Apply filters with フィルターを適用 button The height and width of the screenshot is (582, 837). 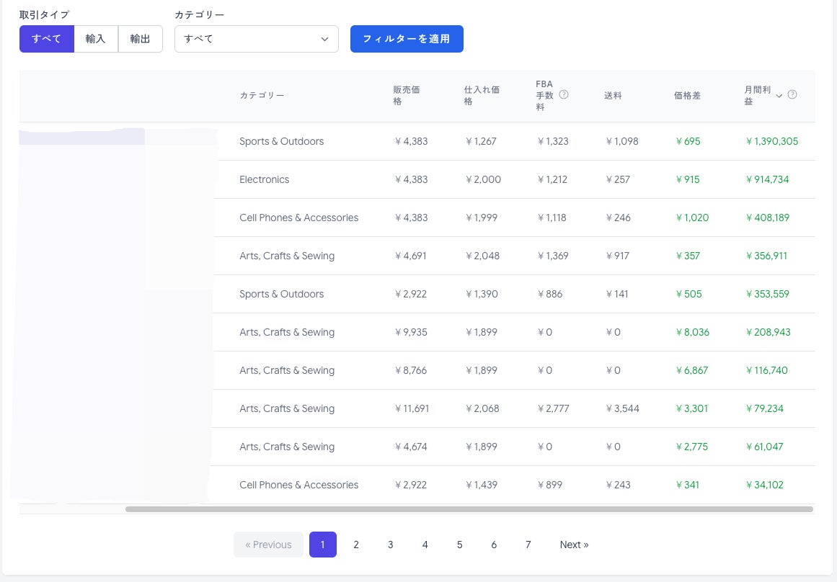coord(407,39)
